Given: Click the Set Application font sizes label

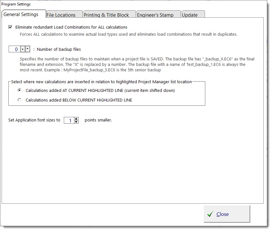Looking at the screenshot, I should pos(34,120).
